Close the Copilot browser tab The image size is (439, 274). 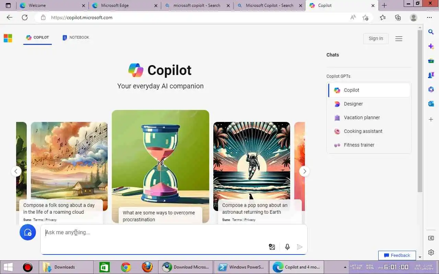point(373,5)
